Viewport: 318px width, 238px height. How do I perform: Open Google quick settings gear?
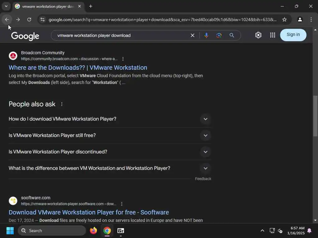click(x=258, y=35)
